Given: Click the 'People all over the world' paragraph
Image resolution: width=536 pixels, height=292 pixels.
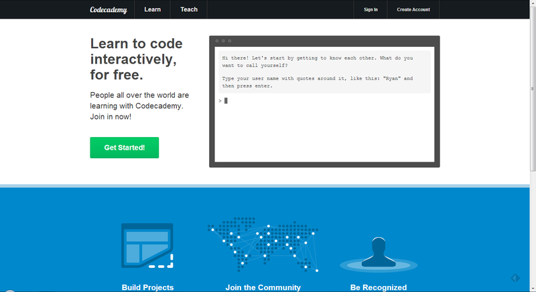Looking at the screenshot, I should click(x=139, y=106).
